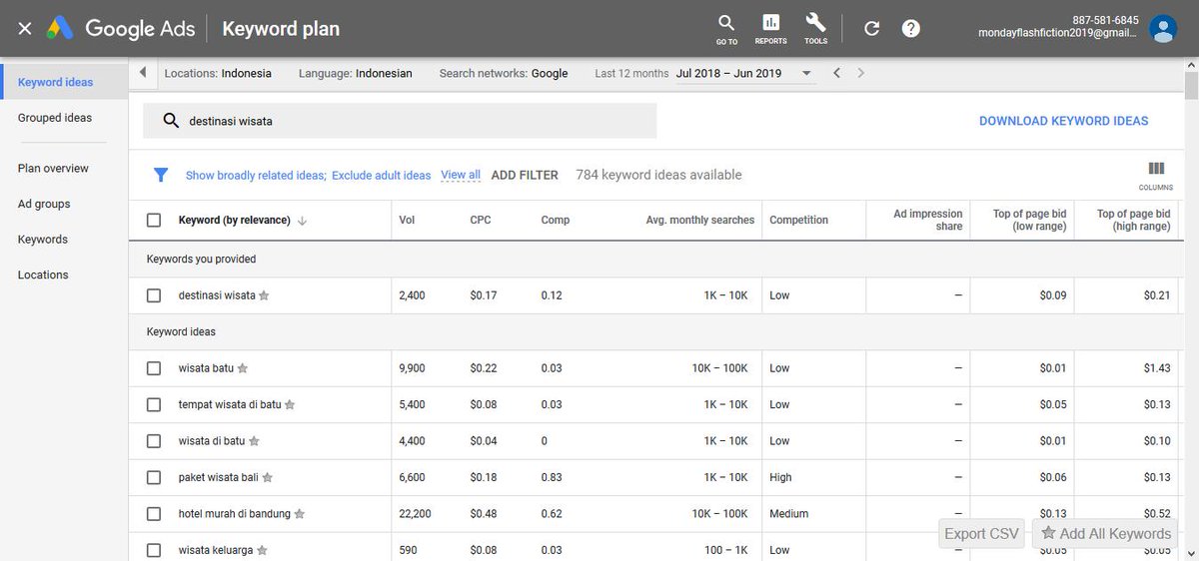Sort by Competition column header
This screenshot has height=561, width=1199.
pyautogui.click(x=798, y=221)
